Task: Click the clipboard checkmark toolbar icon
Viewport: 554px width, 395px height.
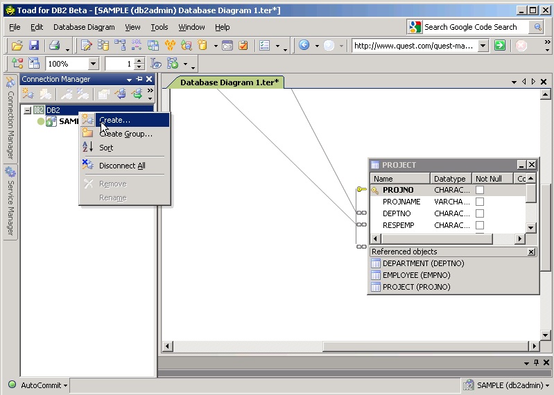Action: 243,45
